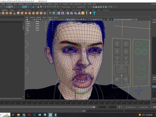
Task: Select the top-left diamond control in face panel
Action: (x=117, y=44)
